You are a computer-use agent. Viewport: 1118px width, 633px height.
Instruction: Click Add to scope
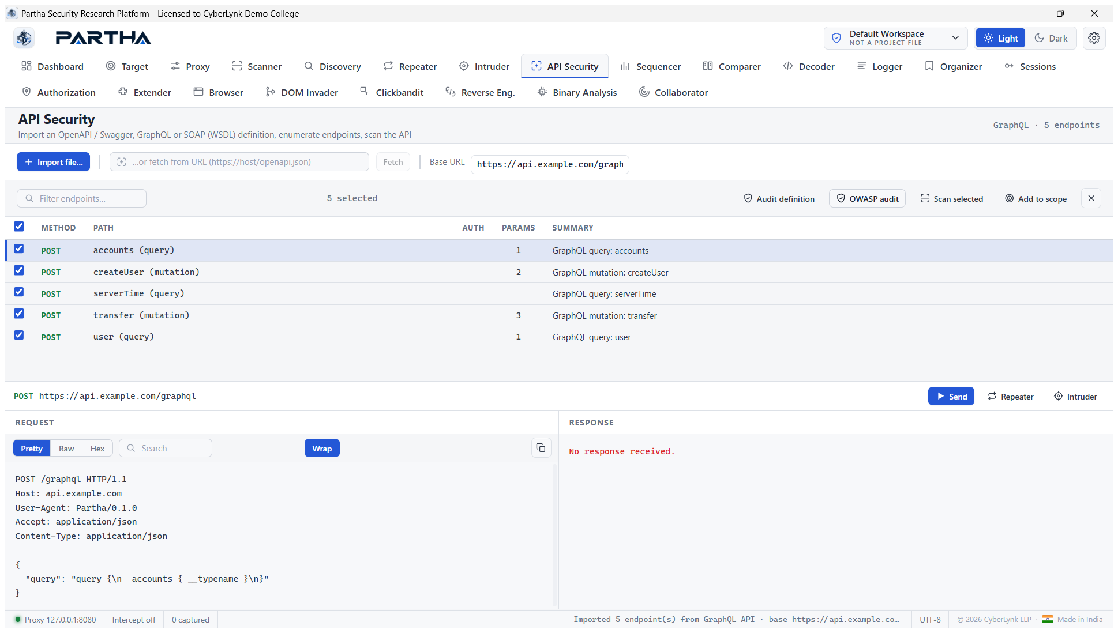coord(1036,198)
